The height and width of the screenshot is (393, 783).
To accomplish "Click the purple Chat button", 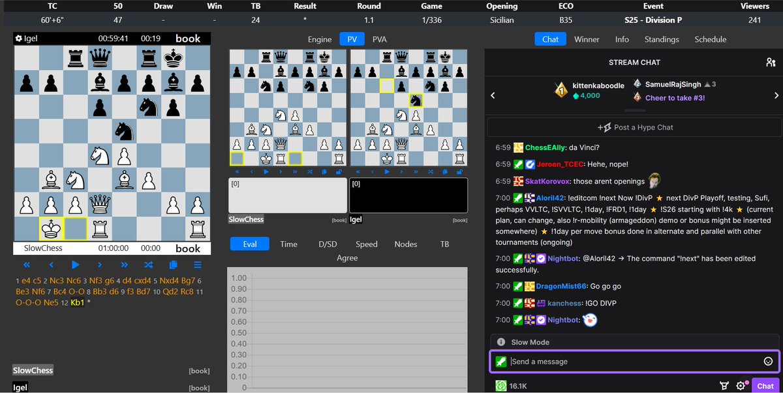I will (x=764, y=385).
